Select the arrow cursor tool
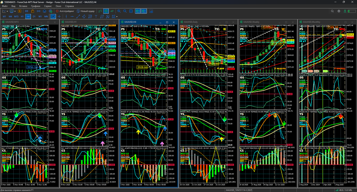 pos(53,16)
